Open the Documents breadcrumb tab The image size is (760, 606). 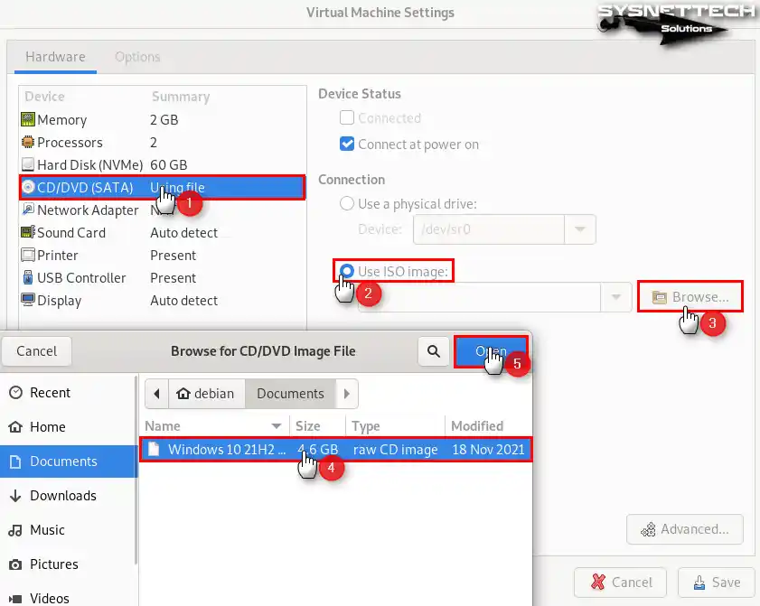(x=289, y=394)
